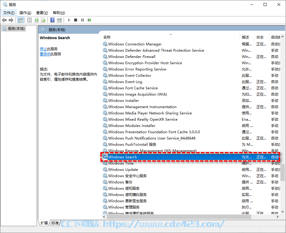Image resolution: width=286 pixels, height=233 pixels.
Task: Click gear icon beside Windows Connection Manager
Action: click(x=105, y=44)
